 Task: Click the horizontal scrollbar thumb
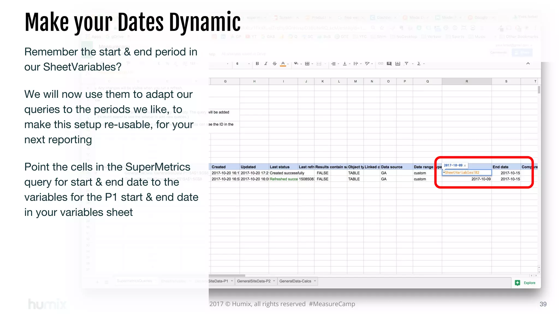coord(227,276)
